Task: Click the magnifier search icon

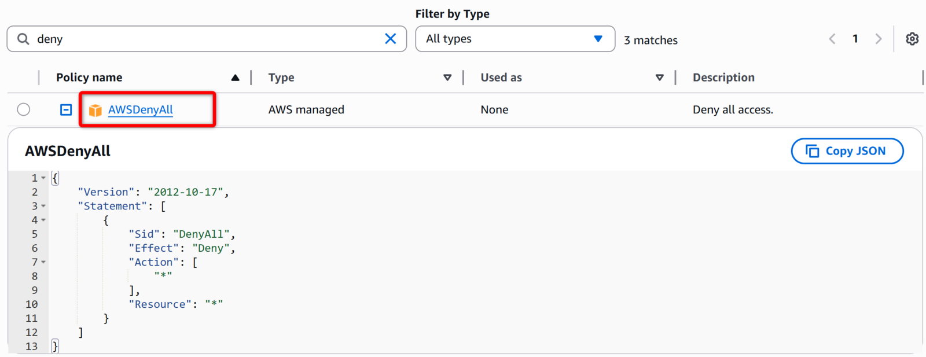Action: tap(23, 39)
